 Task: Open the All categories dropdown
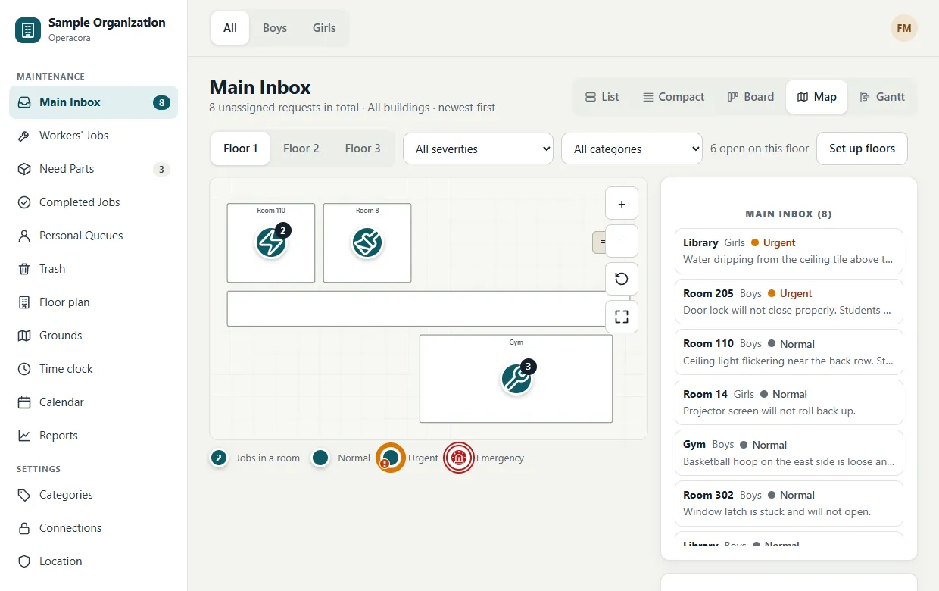tap(632, 149)
